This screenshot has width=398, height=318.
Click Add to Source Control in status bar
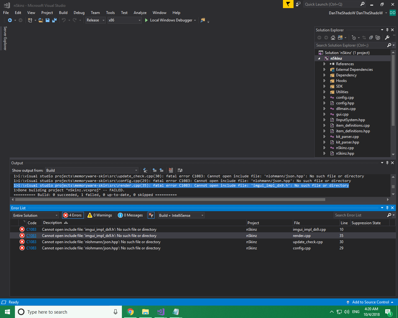tap(370, 302)
